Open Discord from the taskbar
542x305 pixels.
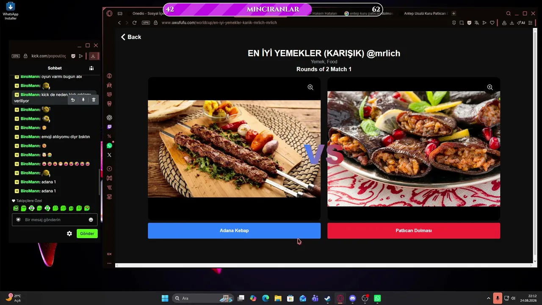click(x=352, y=298)
